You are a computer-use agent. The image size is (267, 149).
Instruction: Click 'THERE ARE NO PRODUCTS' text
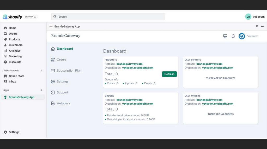(x=221, y=78)
